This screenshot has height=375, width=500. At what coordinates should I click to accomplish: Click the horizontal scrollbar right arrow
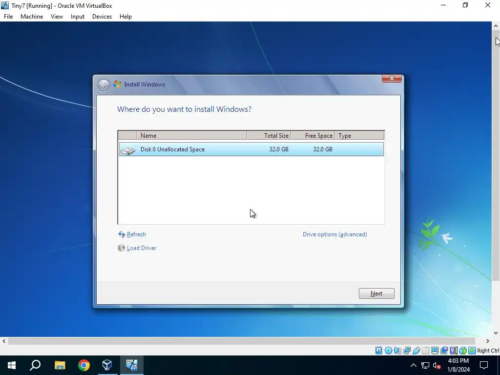[488, 341]
